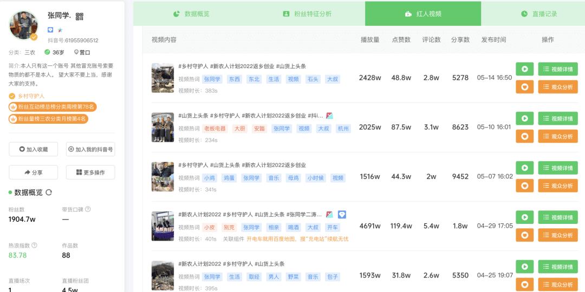Favorite the 04-29 17:05 video
Image resolution: width=585 pixels, height=292 pixels.
(x=525, y=235)
